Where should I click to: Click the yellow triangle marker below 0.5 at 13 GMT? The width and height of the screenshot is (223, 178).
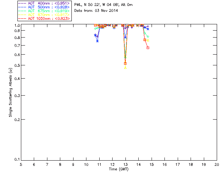tap(125, 68)
